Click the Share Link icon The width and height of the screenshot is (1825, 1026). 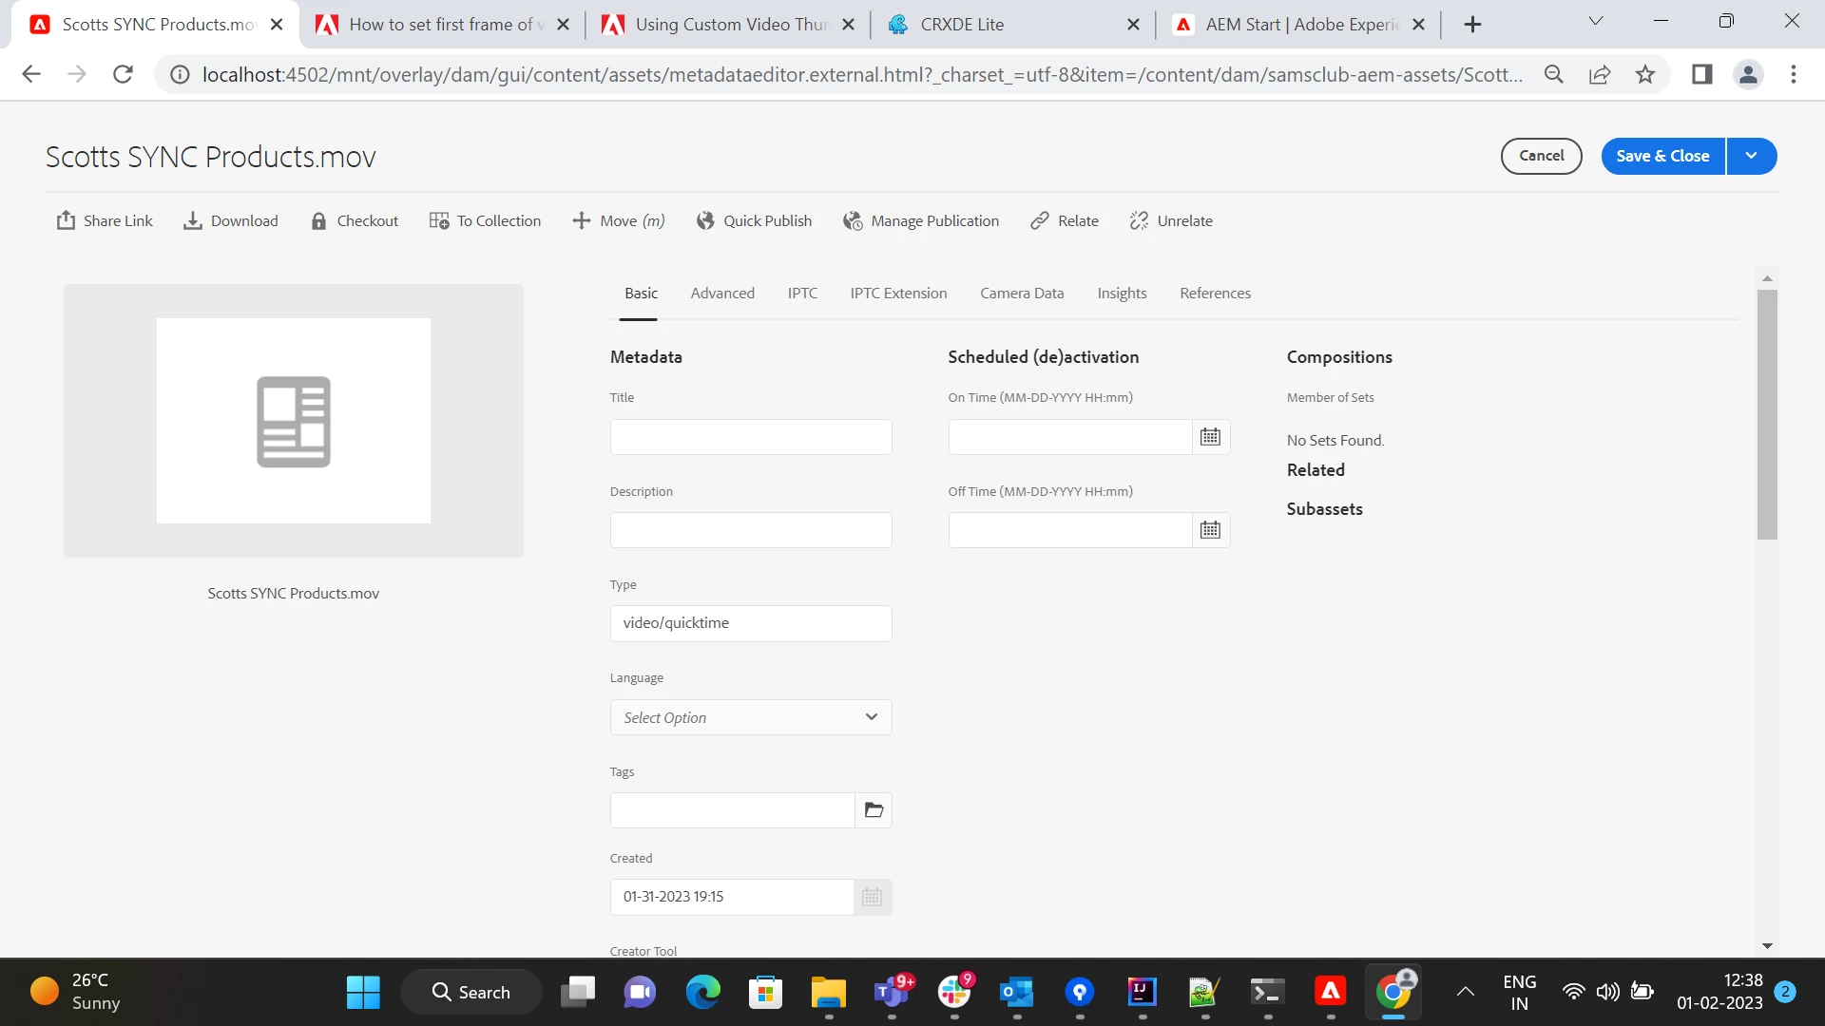point(66,220)
